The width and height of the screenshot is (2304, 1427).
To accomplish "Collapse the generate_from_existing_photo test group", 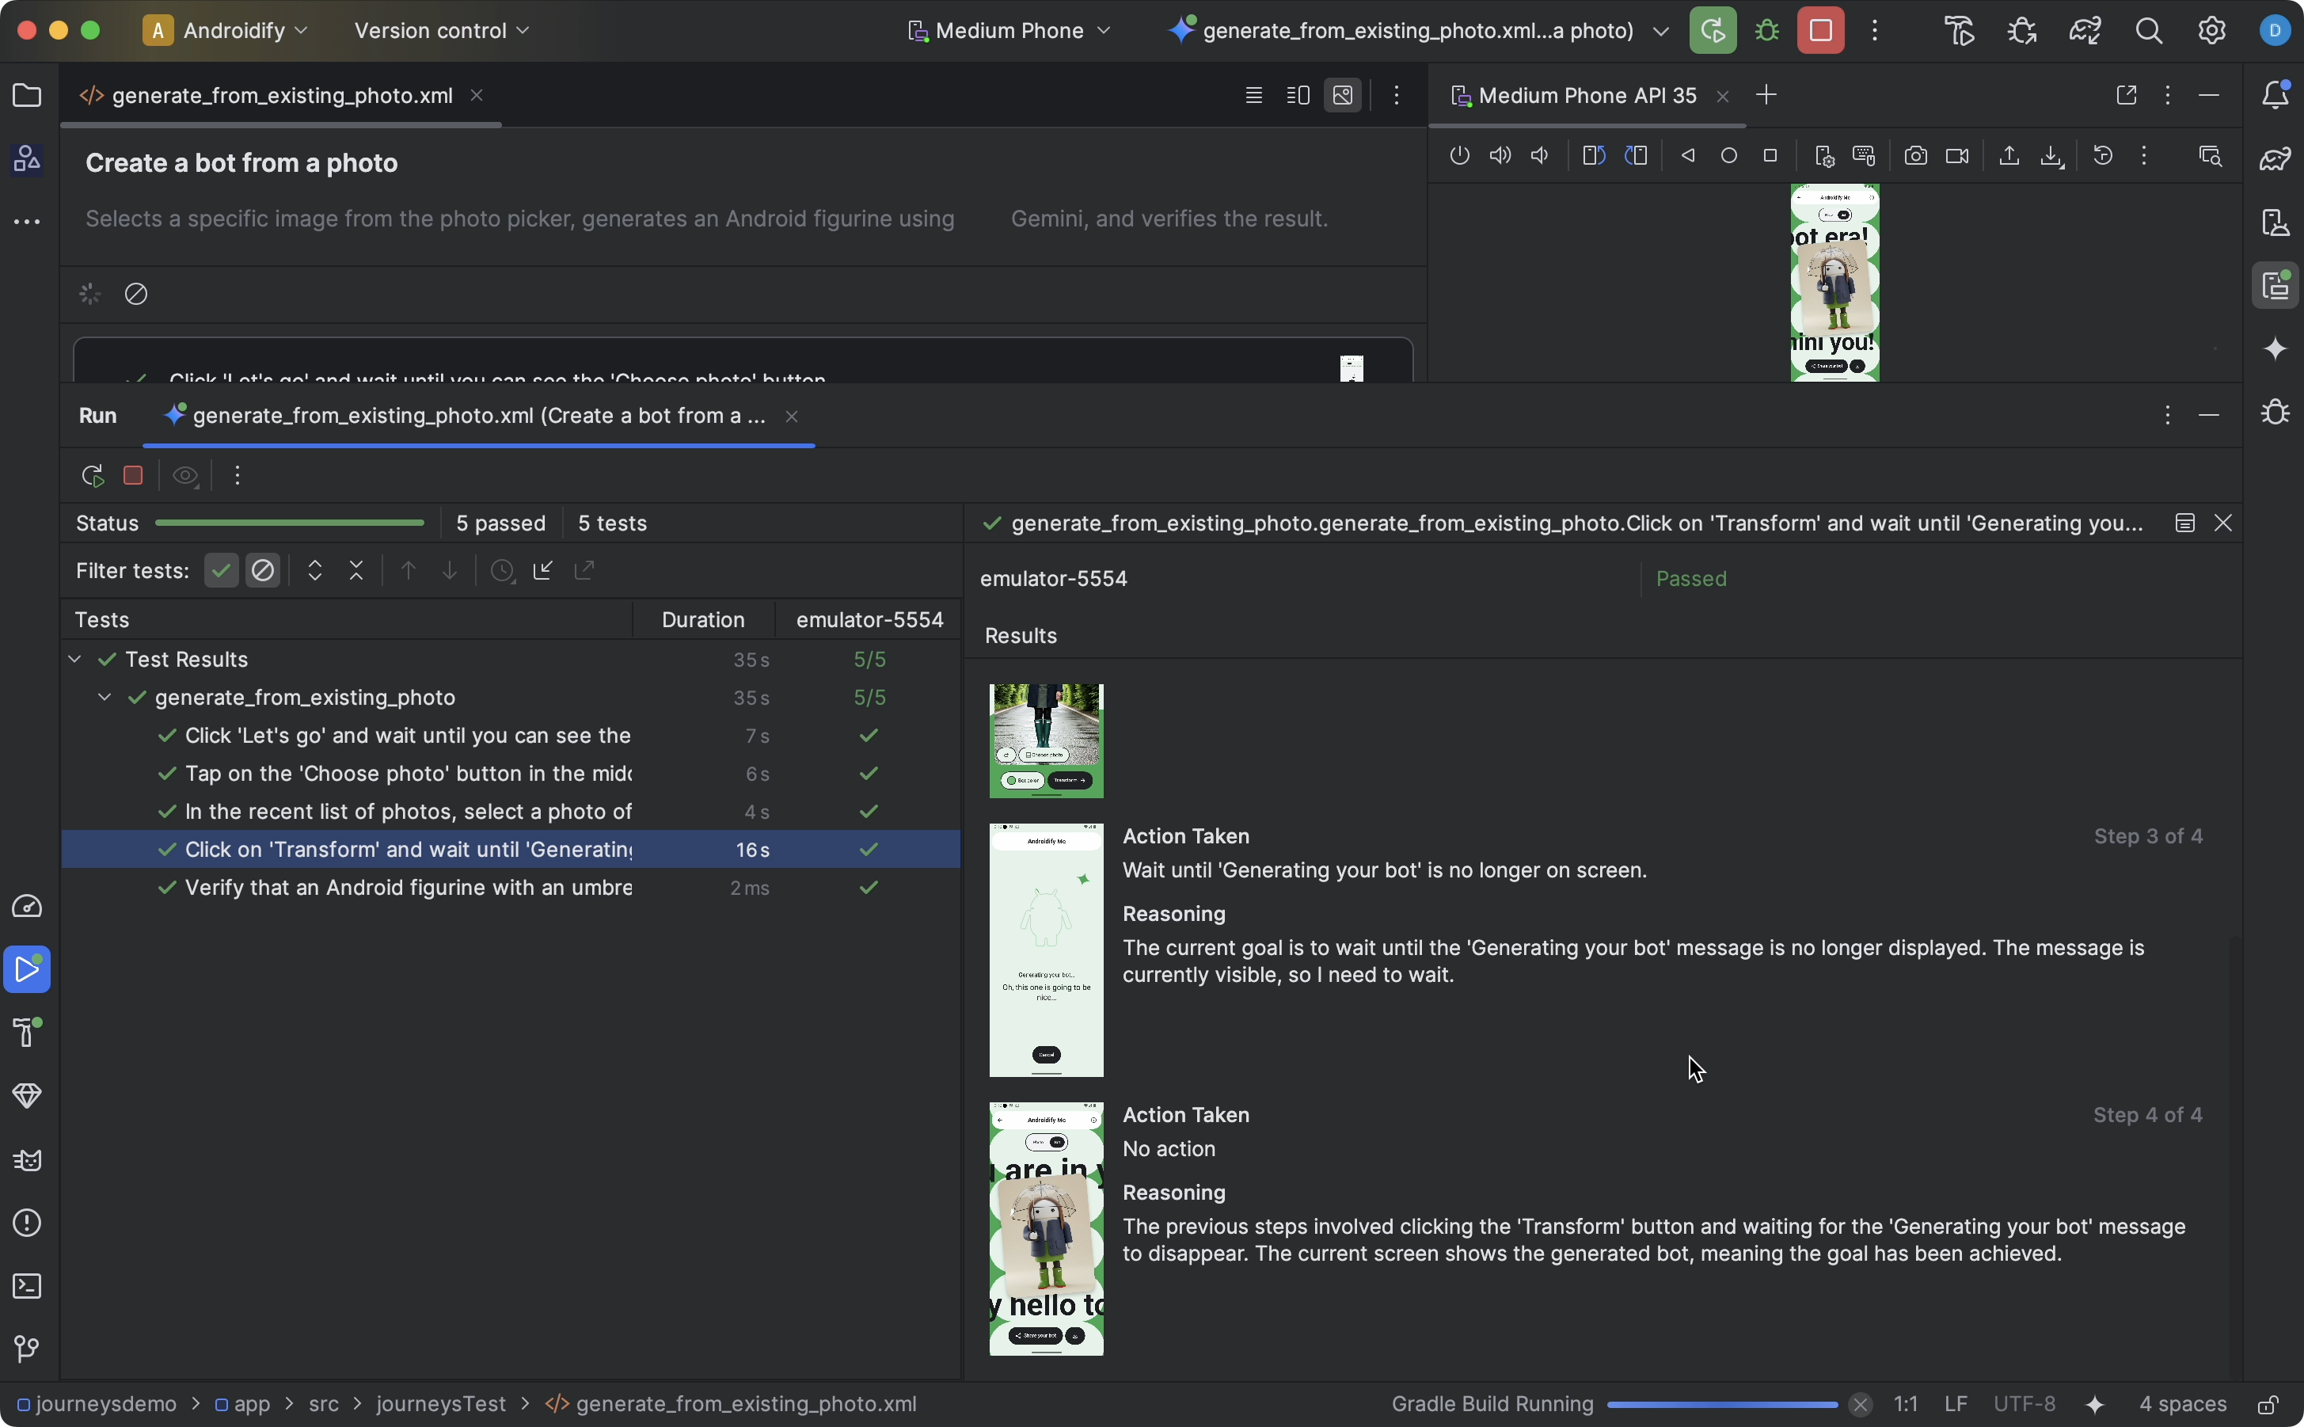I will pos(103,698).
